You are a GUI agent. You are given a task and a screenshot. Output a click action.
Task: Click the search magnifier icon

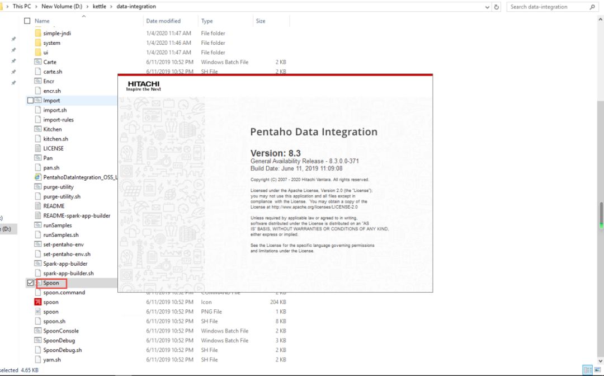click(592, 7)
